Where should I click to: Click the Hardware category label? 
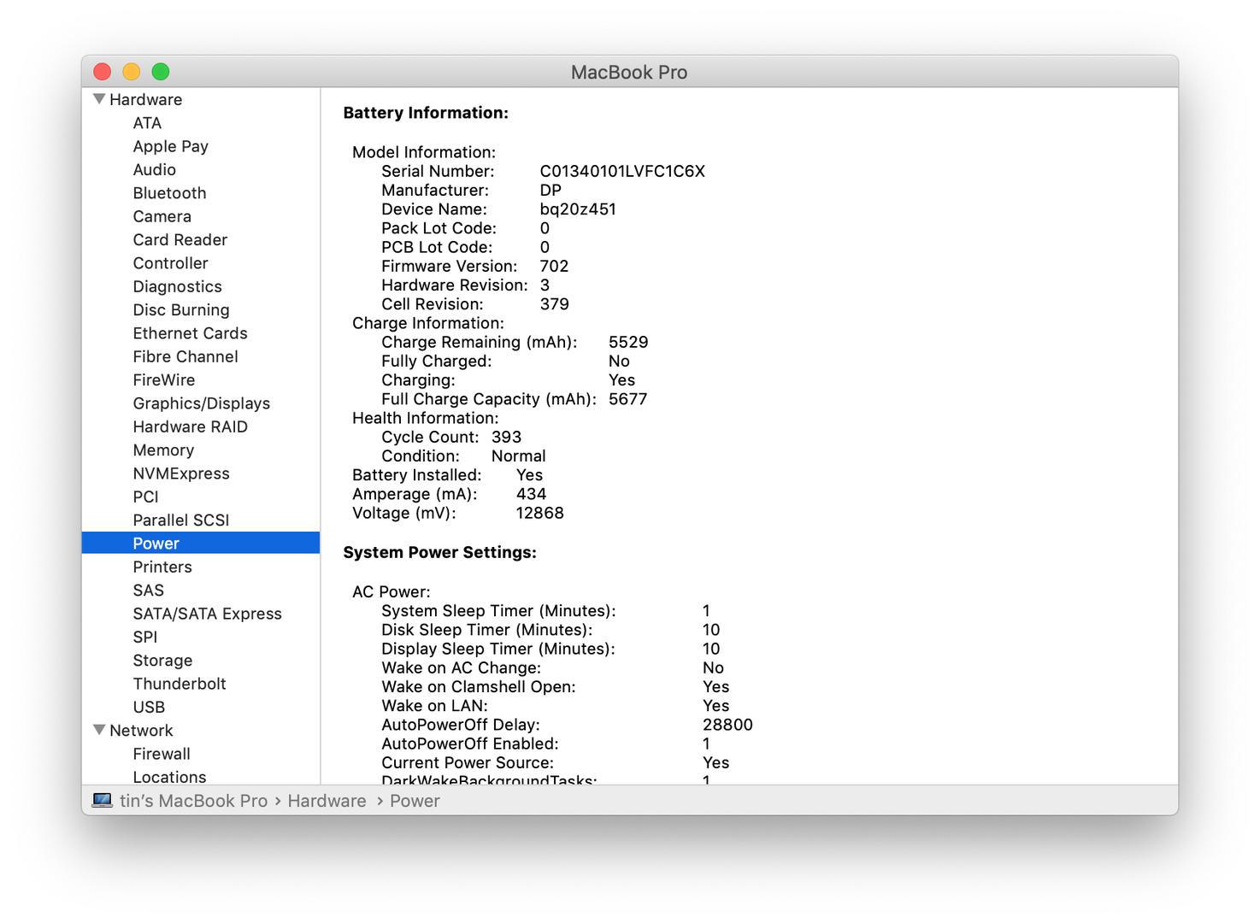145,99
